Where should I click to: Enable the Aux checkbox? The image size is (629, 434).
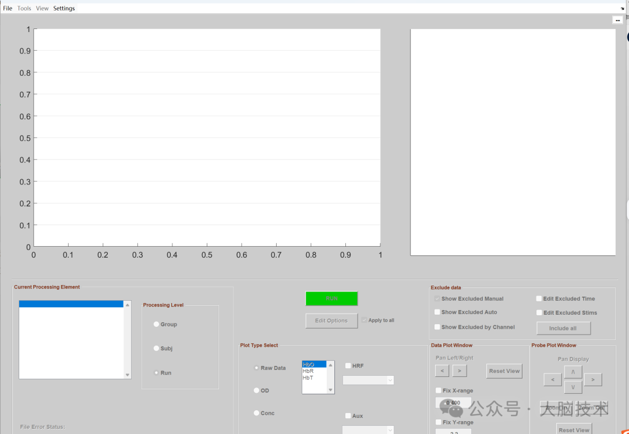coord(348,415)
